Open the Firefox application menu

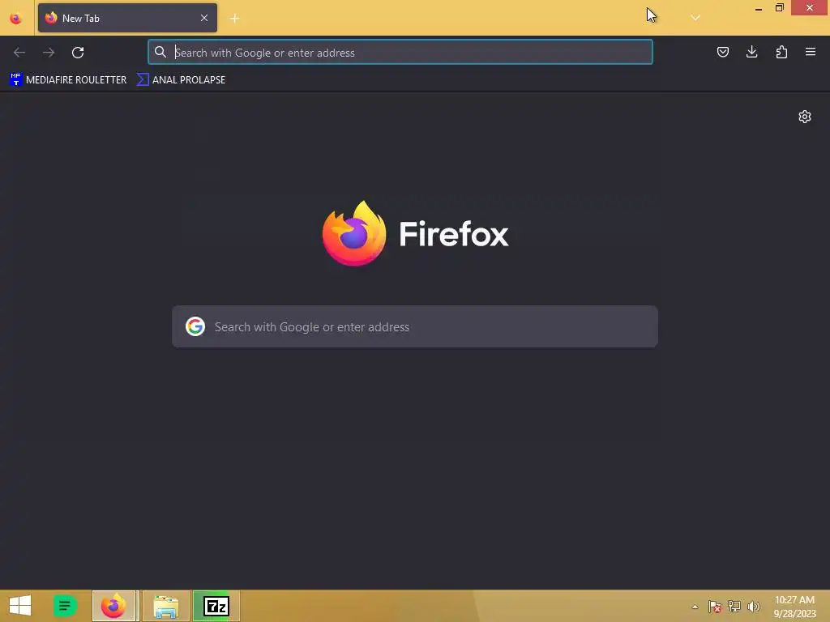811,52
